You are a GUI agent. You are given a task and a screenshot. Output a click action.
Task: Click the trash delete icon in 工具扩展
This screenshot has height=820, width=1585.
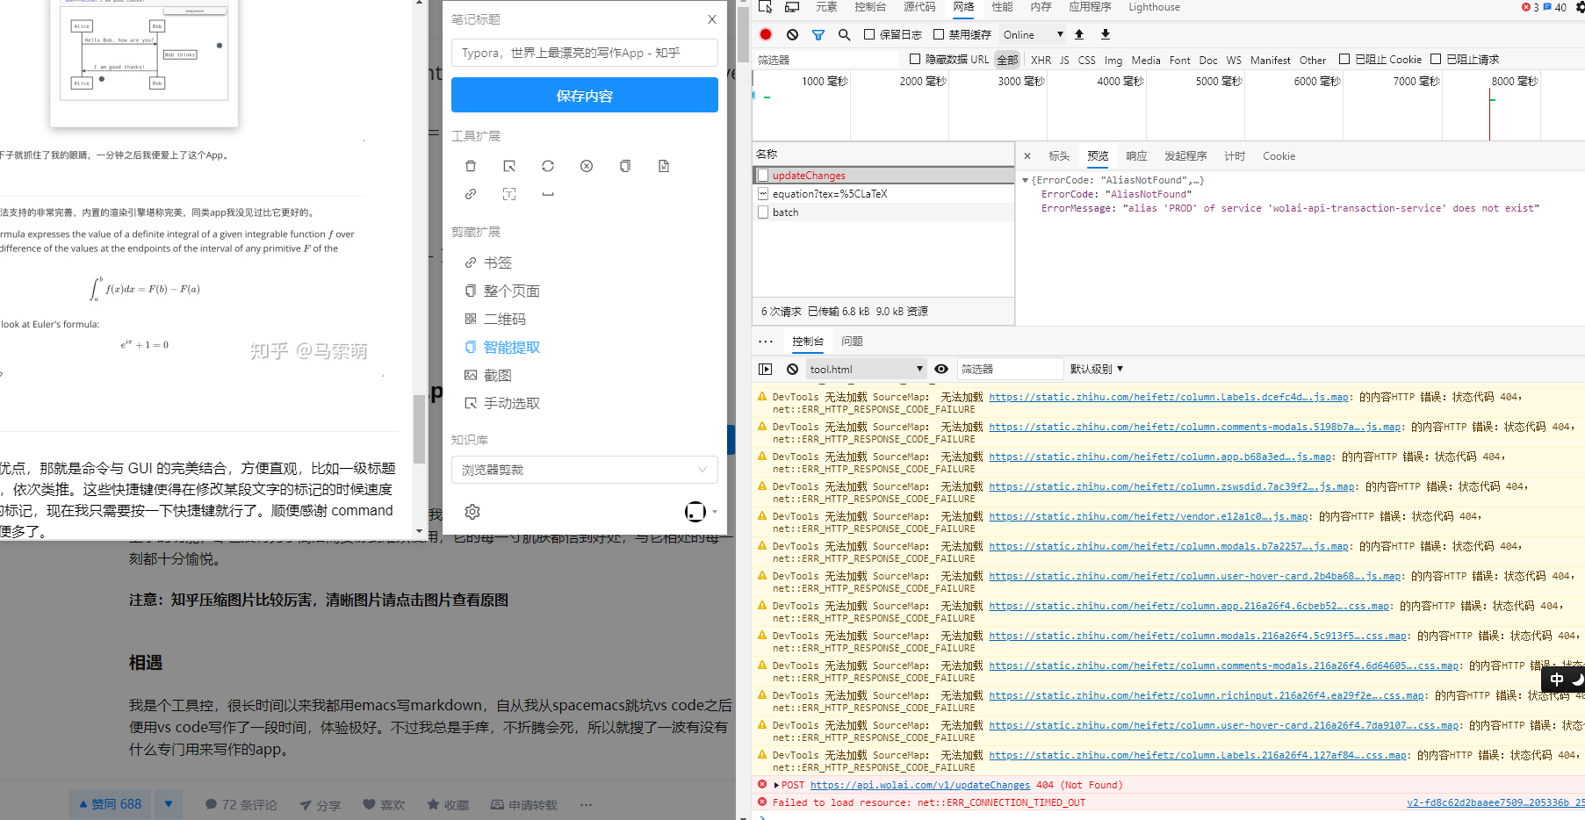472,166
